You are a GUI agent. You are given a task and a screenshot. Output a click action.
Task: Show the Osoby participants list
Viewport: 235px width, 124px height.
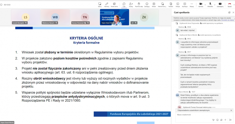131,5
